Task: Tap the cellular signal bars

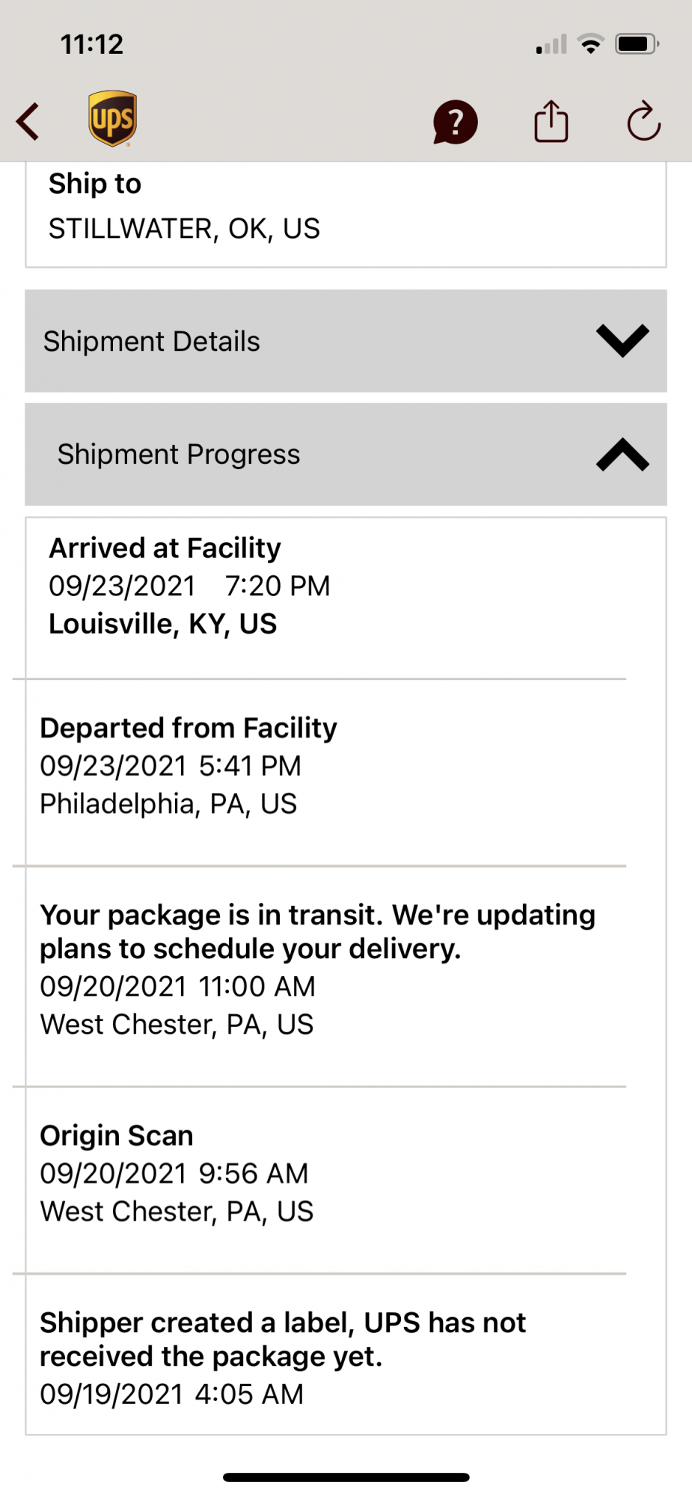Action: pyautogui.click(x=552, y=45)
